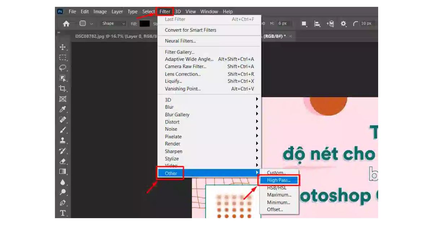Open the Path operations icon

(304, 24)
